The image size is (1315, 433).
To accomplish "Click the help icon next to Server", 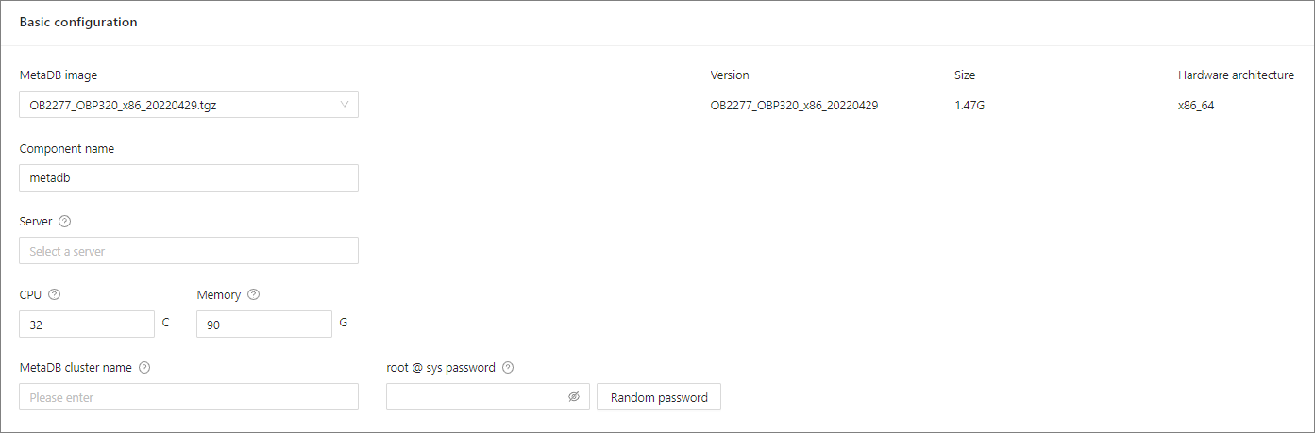I will tap(65, 222).
